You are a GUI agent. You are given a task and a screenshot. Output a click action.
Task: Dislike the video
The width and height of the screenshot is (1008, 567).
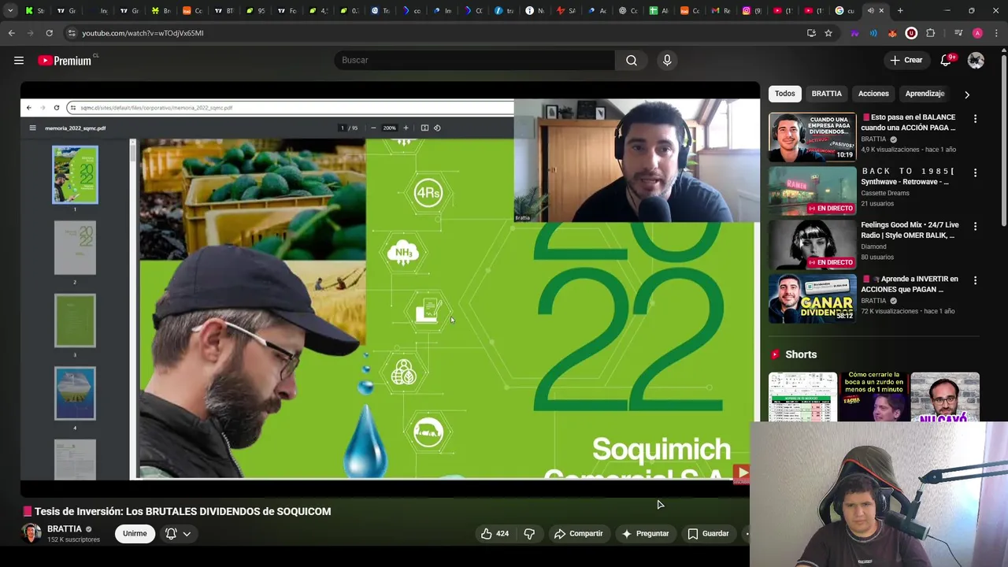tap(529, 534)
